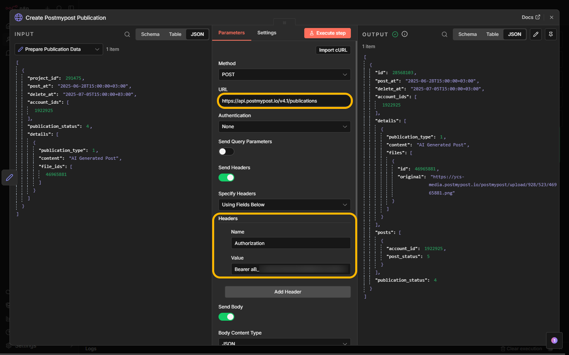Click the search icon in INPUT panel

pos(127,34)
